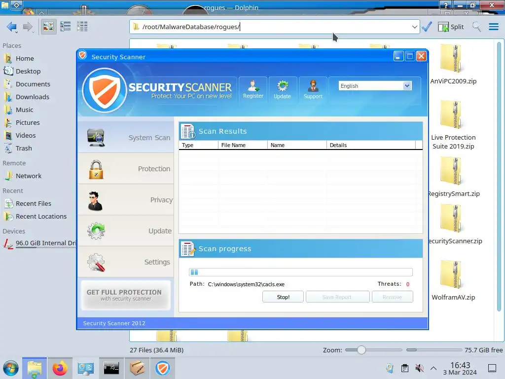The width and height of the screenshot is (505, 379).
Task: Open the Protection padlock section
Action: pyautogui.click(x=126, y=169)
